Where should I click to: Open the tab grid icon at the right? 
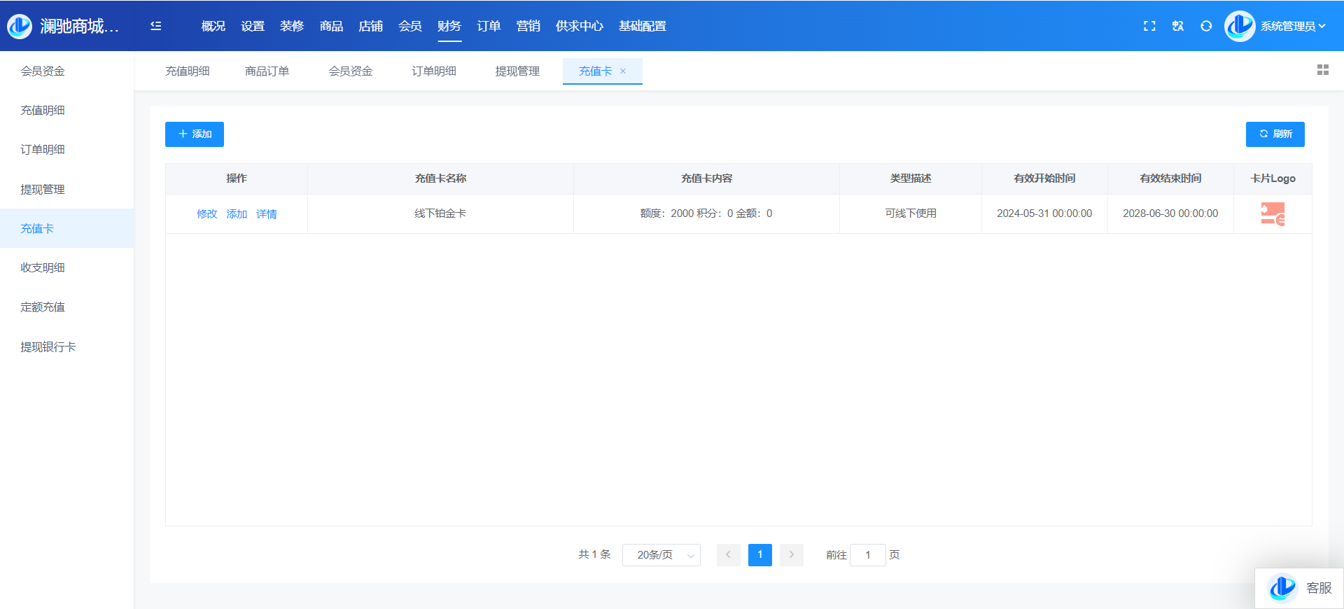click(1322, 70)
